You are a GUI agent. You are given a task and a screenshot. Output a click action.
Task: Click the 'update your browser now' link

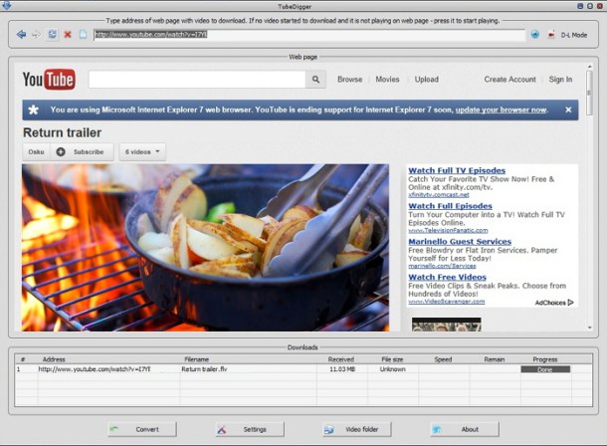(500, 110)
